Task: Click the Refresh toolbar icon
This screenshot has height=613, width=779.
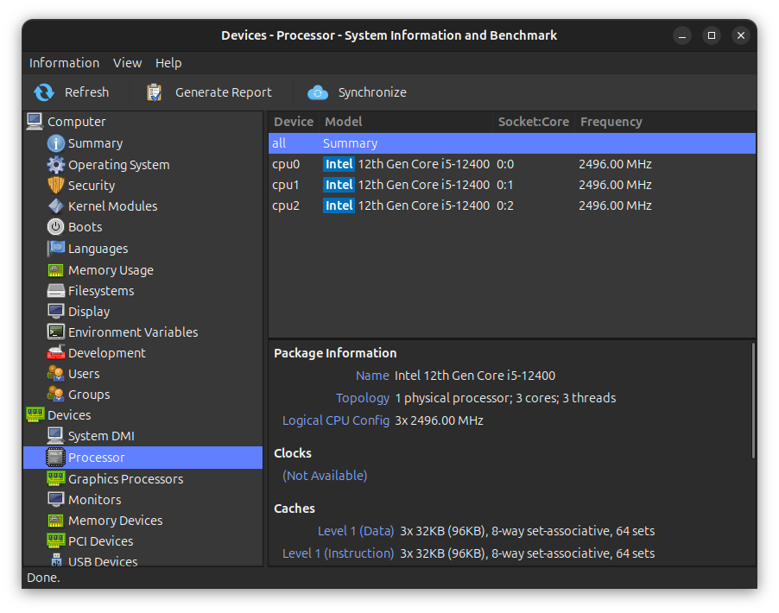Action: (43, 92)
